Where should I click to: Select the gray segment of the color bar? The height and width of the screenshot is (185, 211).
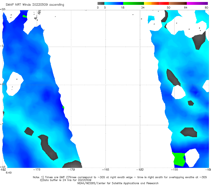click(x=101, y=3)
